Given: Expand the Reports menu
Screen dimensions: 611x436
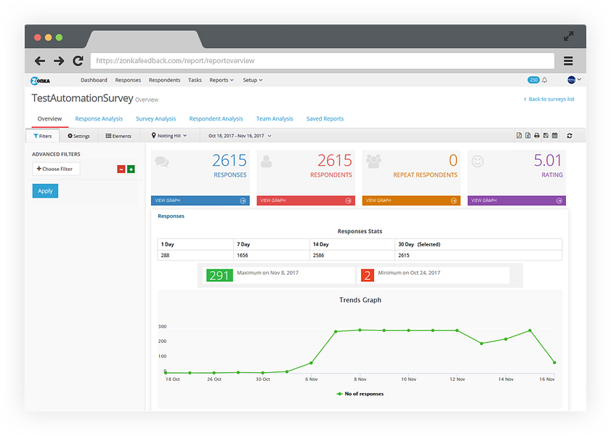Looking at the screenshot, I should coord(222,80).
